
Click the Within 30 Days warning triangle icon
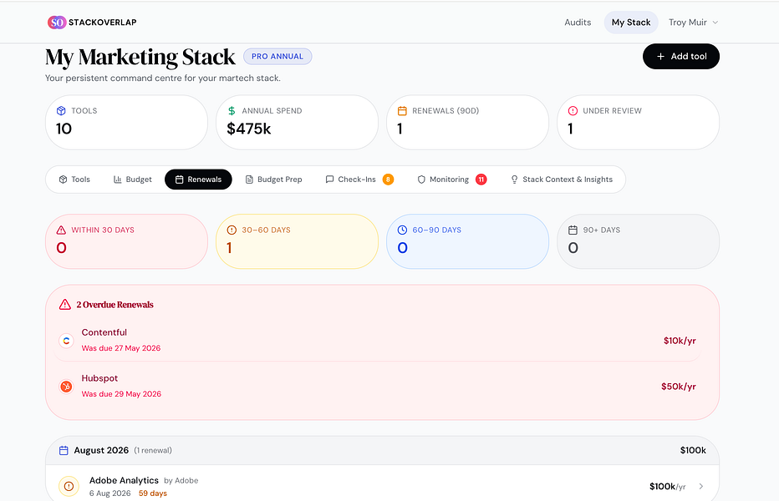click(61, 230)
